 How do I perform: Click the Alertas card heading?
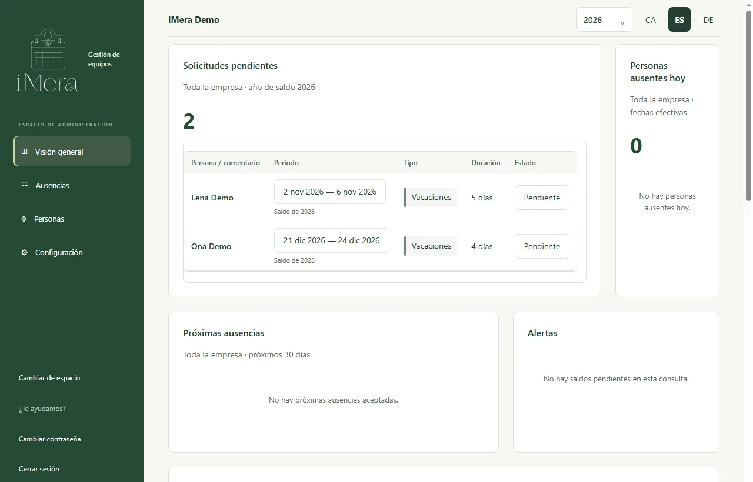542,333
